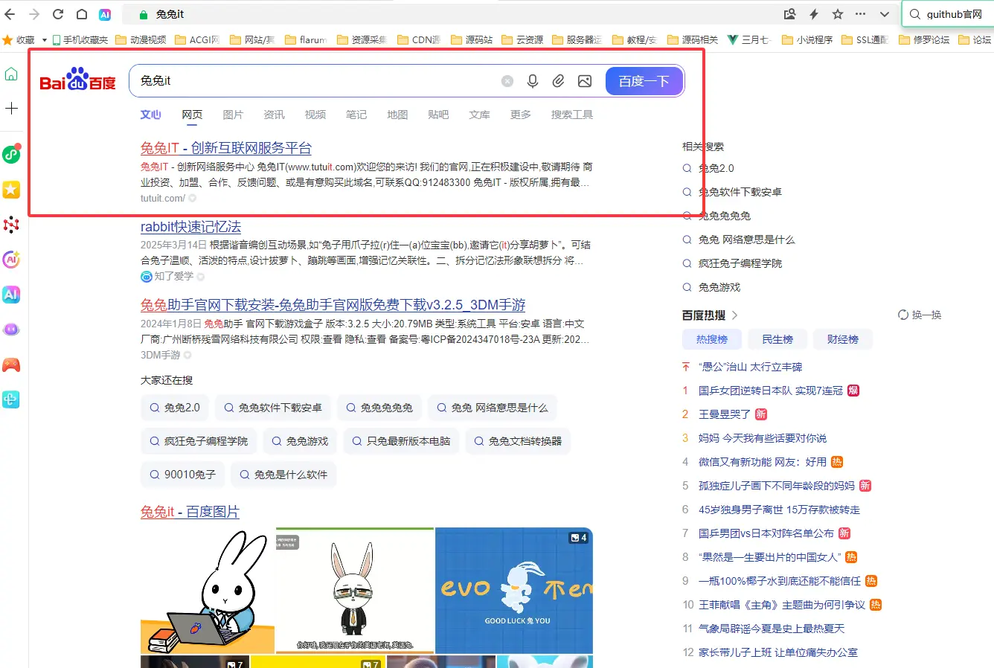Clear the Baidu search box text
994x668 pixels.
507,81
